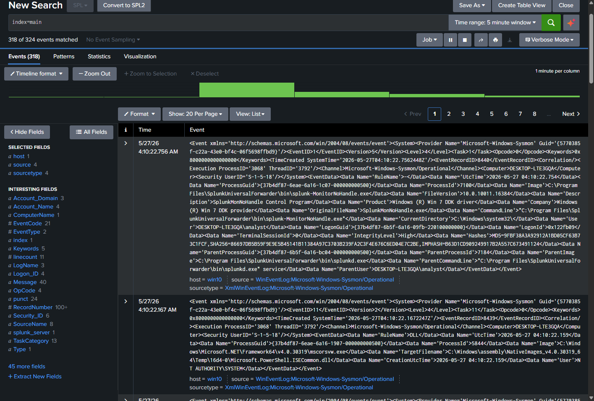This screenshot has width=594, height=401.
Task: Click sourcetype value in second event
Action: coord(299,388)
